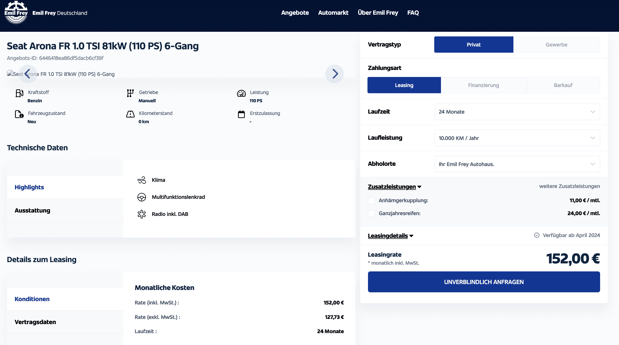Click the Multifunktionslenkrad steering wheel icon

point(142,197)
